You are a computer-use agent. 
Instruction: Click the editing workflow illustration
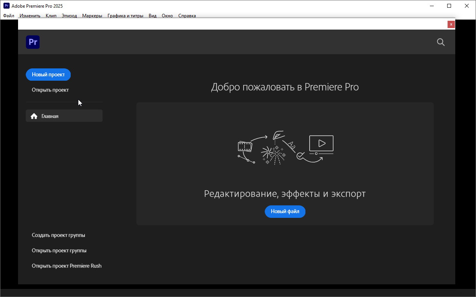[285, 148]
